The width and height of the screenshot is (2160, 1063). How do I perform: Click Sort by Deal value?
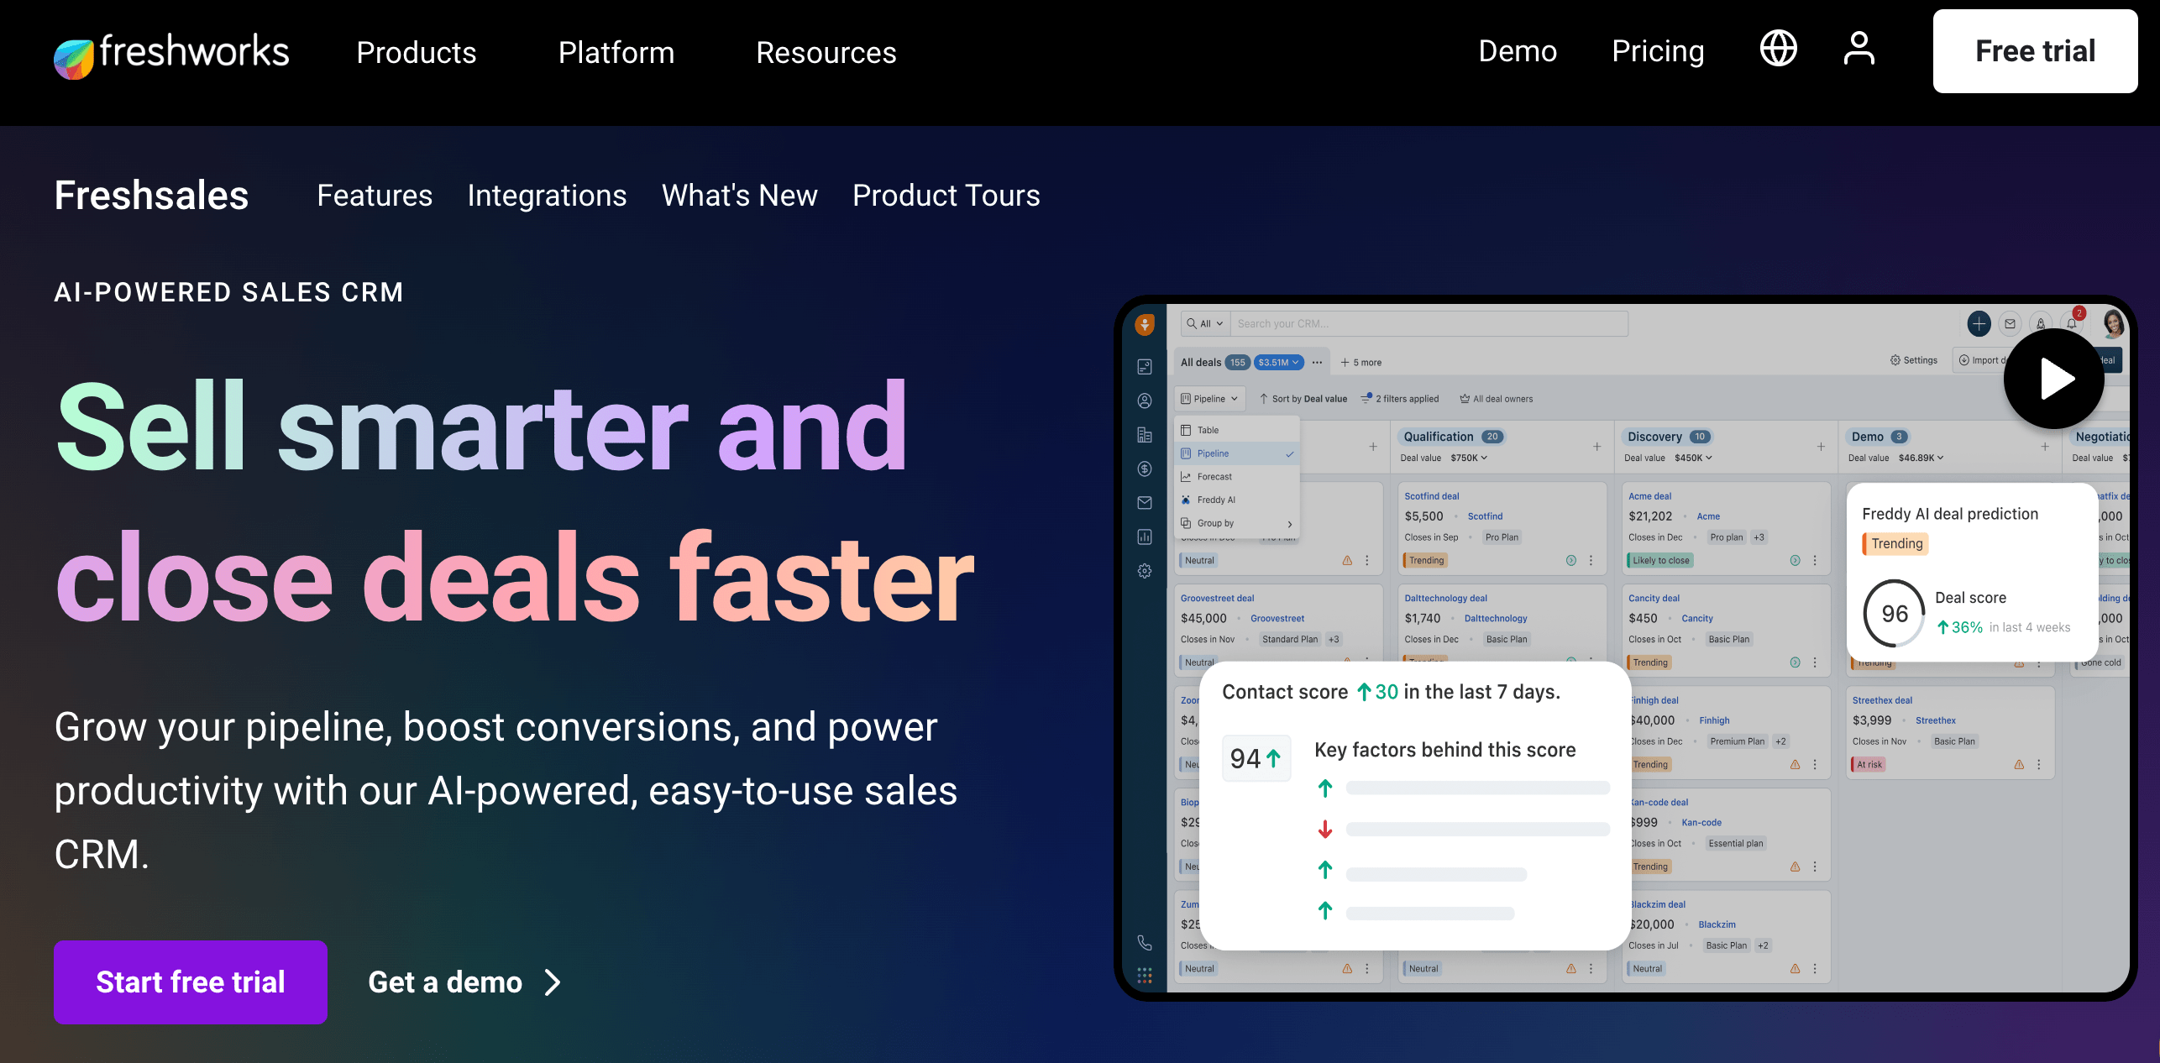1303,399
